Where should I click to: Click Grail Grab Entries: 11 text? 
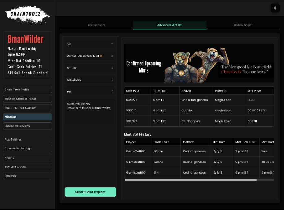pyautogui.click(x=25, y=67)
